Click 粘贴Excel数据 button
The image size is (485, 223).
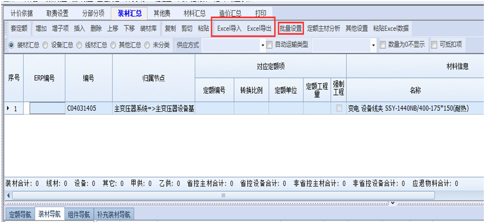[391, 29]
